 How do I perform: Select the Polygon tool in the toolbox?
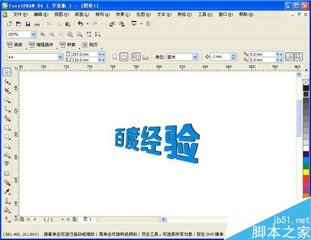point(7,146)
